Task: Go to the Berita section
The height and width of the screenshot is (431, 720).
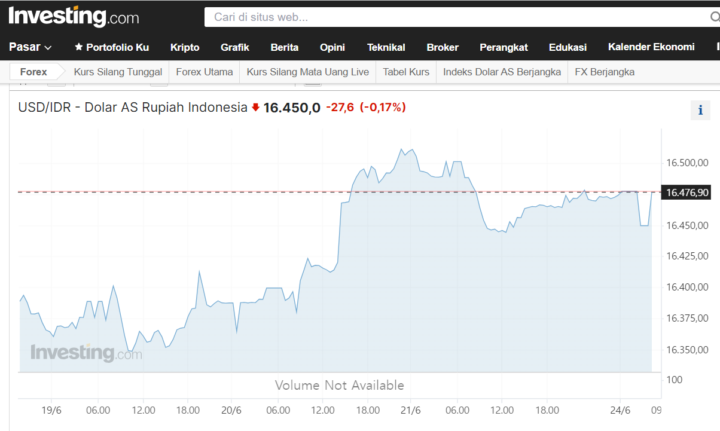Action: (x=285, y=47)
